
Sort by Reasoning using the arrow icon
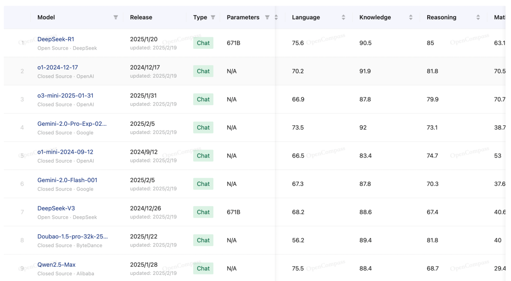[478, 18]
